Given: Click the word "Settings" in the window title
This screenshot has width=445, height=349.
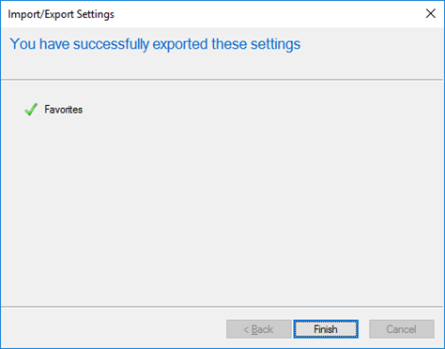Looking at the screenshot, I should coord(96,14).
